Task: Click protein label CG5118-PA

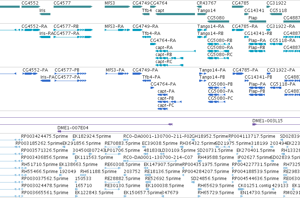Action: click(x=283, y=84)
